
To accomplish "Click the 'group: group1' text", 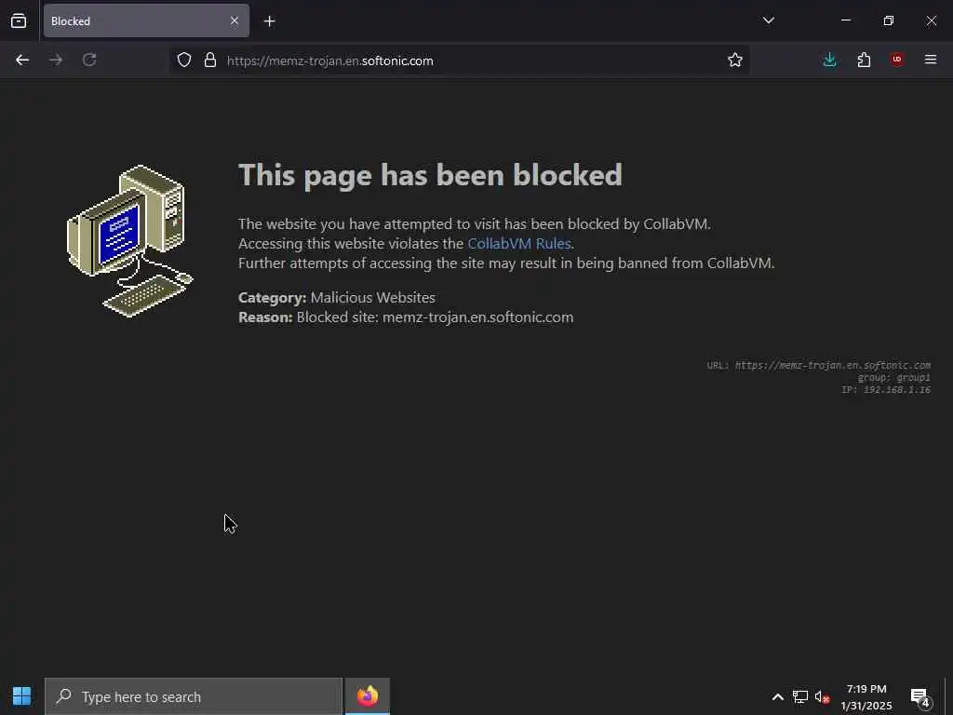I will (894, 378).
